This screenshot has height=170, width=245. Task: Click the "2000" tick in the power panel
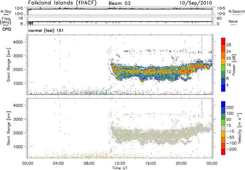(x=18, y=69)
